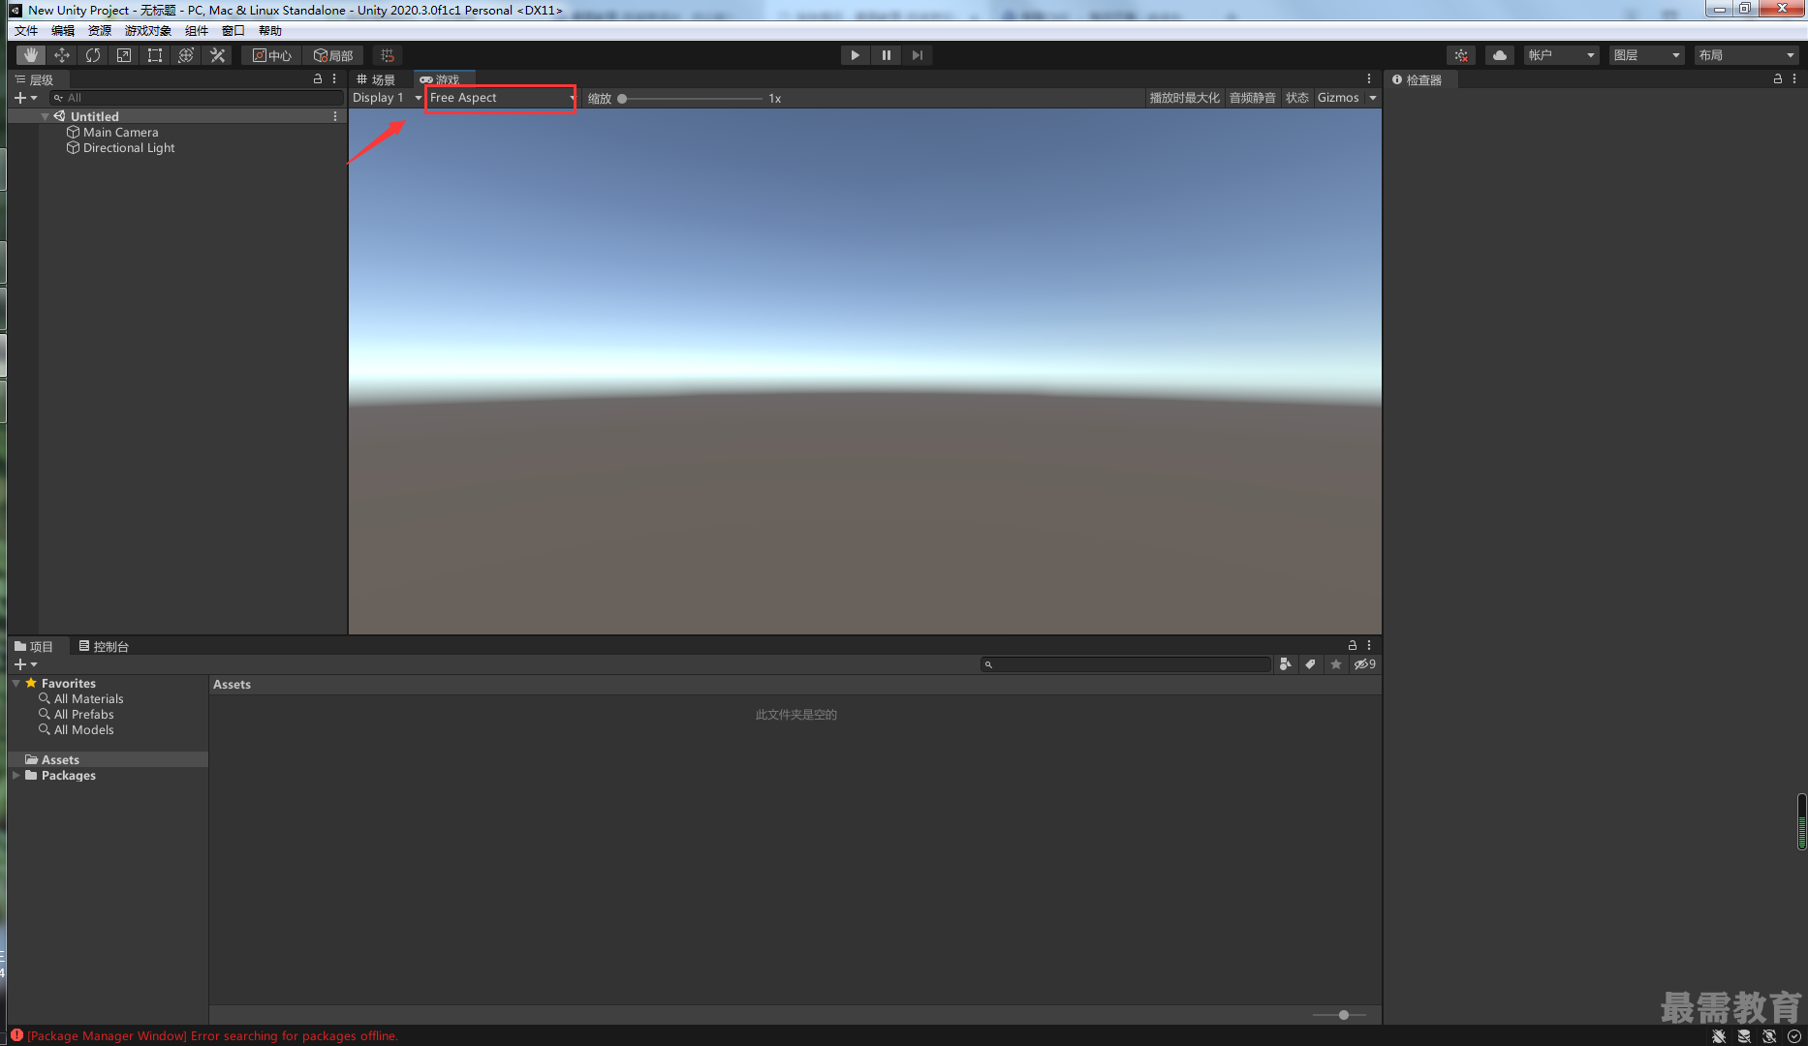The width and height of the screenshot is (1808, 1046).
Task: Adjust the 缩放 scale slider
Action: coord(691,98)
